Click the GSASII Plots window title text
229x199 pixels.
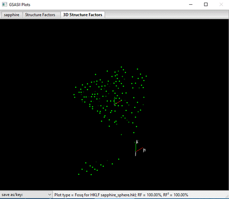coord(20,4)
